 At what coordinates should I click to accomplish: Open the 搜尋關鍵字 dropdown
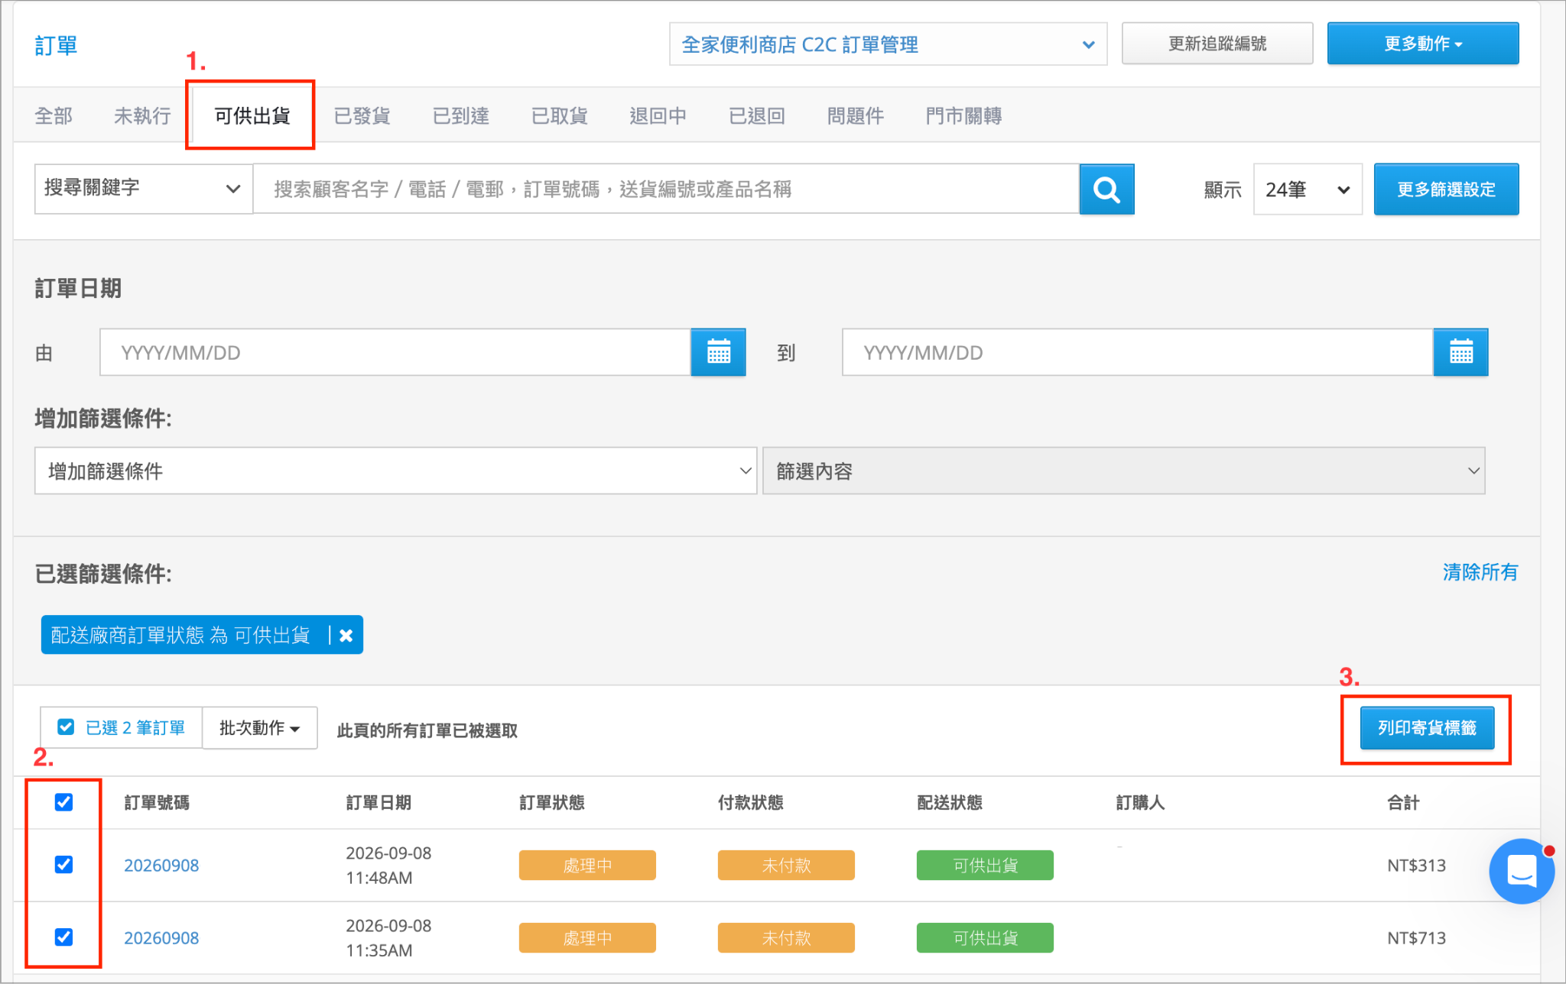pyautogui.click(x=144, y=189)
